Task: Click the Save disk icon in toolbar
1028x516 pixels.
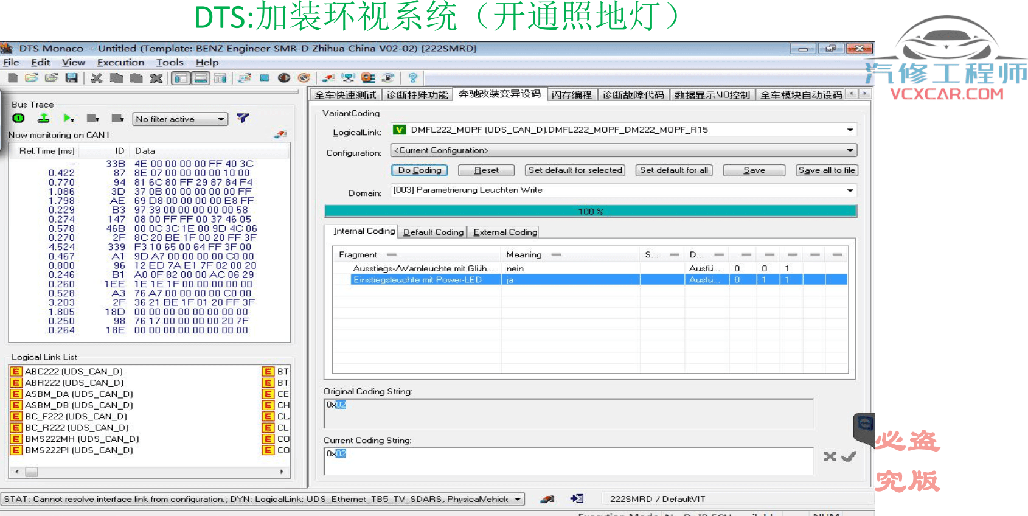Action: coord(72,78)
